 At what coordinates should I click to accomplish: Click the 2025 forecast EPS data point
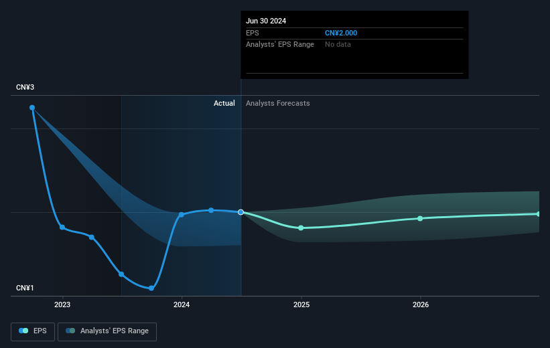coord(301,228)
